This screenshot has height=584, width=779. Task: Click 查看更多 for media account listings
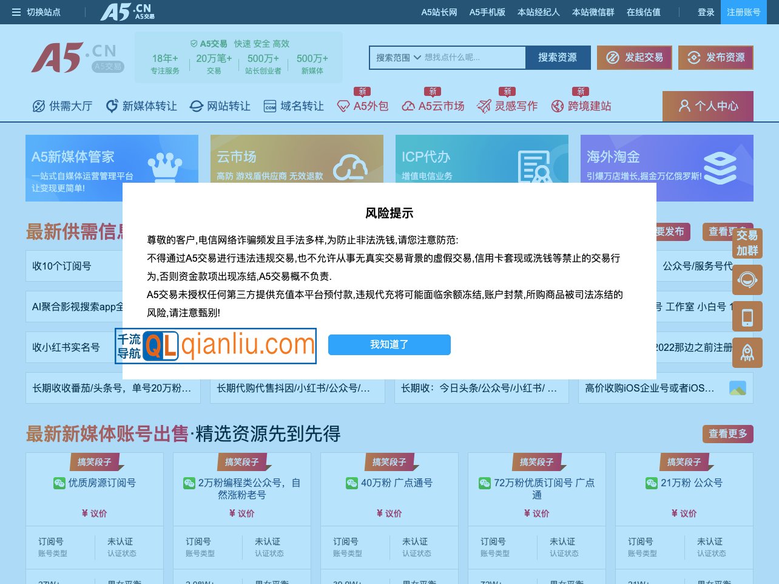click(727, 434)
